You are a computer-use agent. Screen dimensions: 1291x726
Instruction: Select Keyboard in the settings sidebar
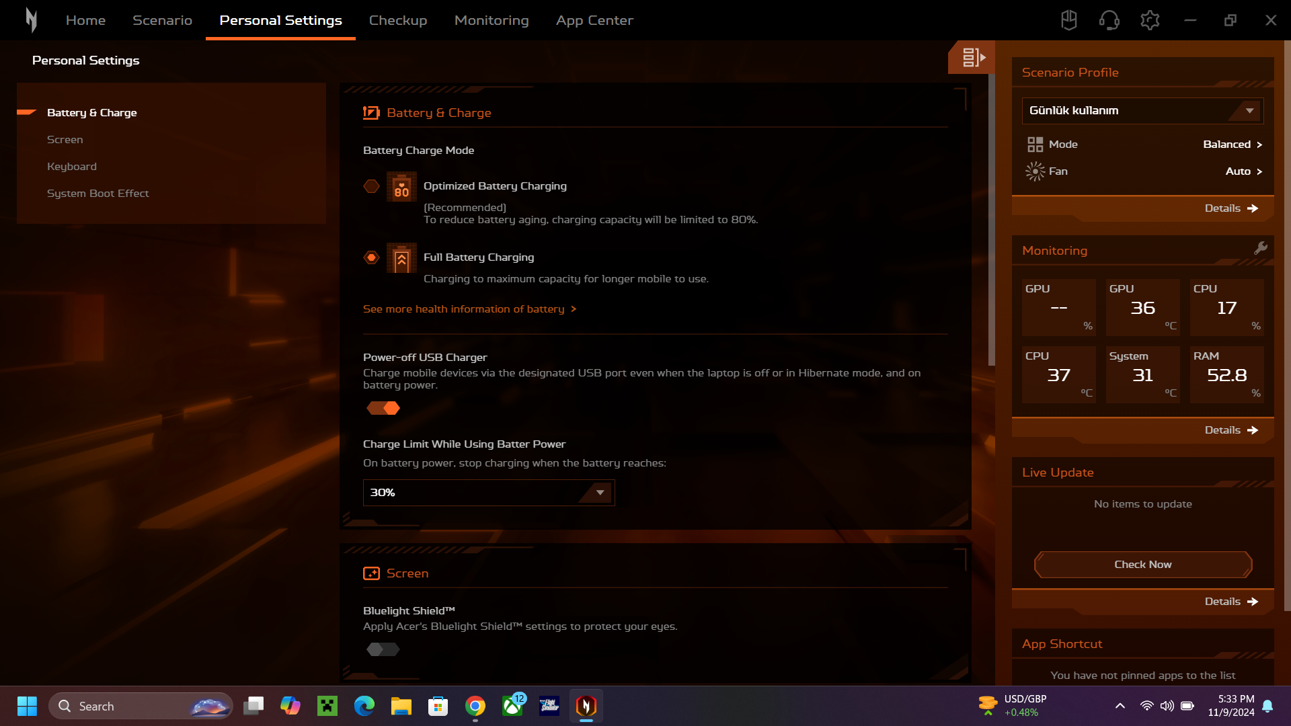click(72, 167)
